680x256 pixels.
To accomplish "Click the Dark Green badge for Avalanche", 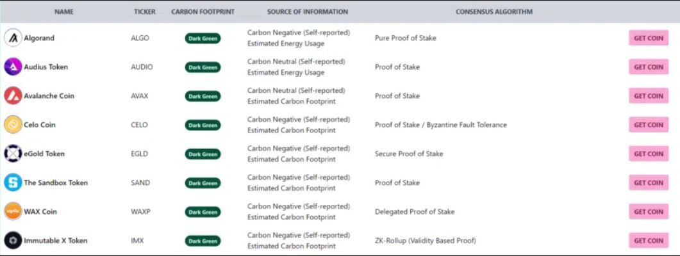I will tap(203, 96).
